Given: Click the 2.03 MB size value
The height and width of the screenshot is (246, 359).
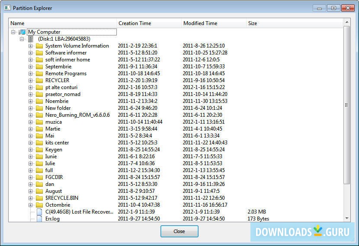Looking at the screenshot, I should tap(256, 212).
